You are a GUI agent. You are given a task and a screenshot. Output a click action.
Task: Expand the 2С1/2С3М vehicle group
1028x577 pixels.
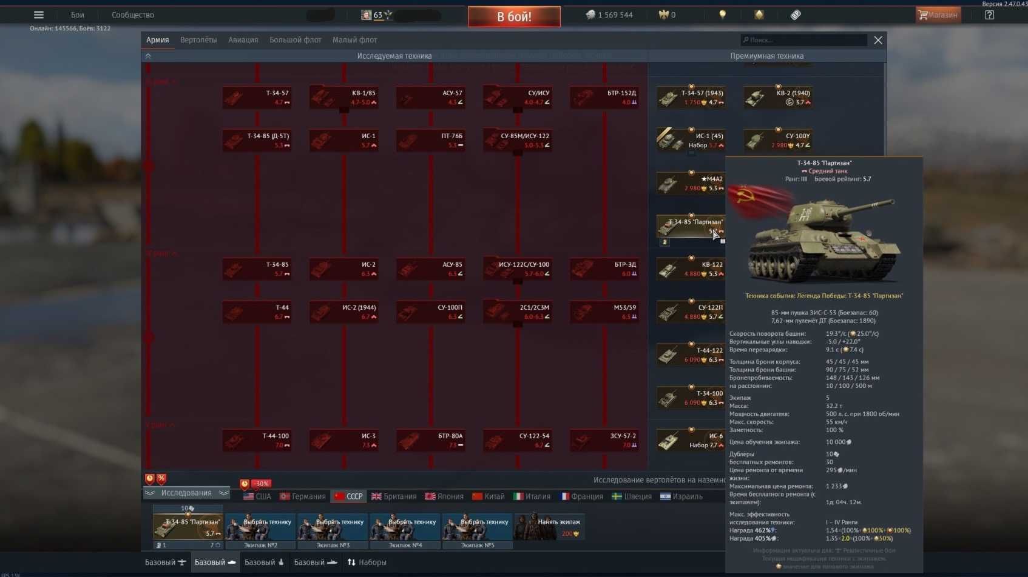[x=517, y=312]
